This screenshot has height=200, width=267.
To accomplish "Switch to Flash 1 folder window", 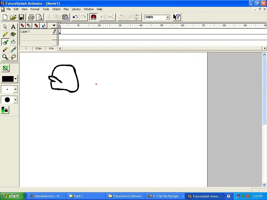I will tap(86, 196).
